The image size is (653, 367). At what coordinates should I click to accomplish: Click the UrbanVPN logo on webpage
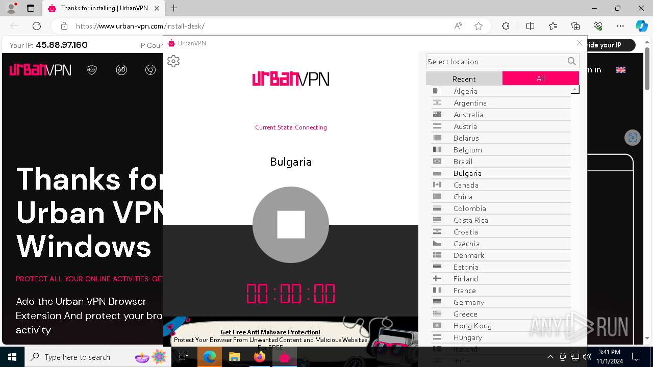click(x=40, y=70)
